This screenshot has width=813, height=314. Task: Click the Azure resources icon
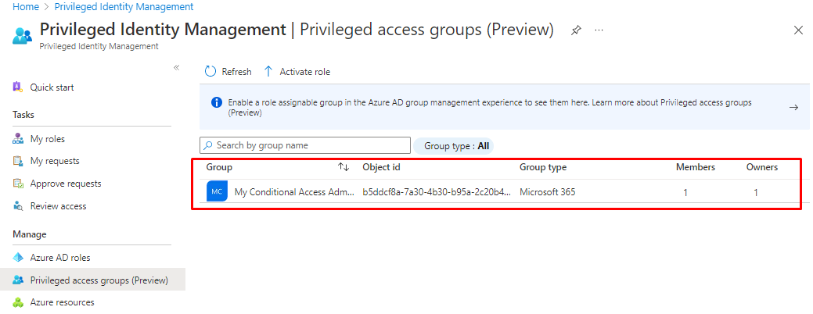point(18,302)
